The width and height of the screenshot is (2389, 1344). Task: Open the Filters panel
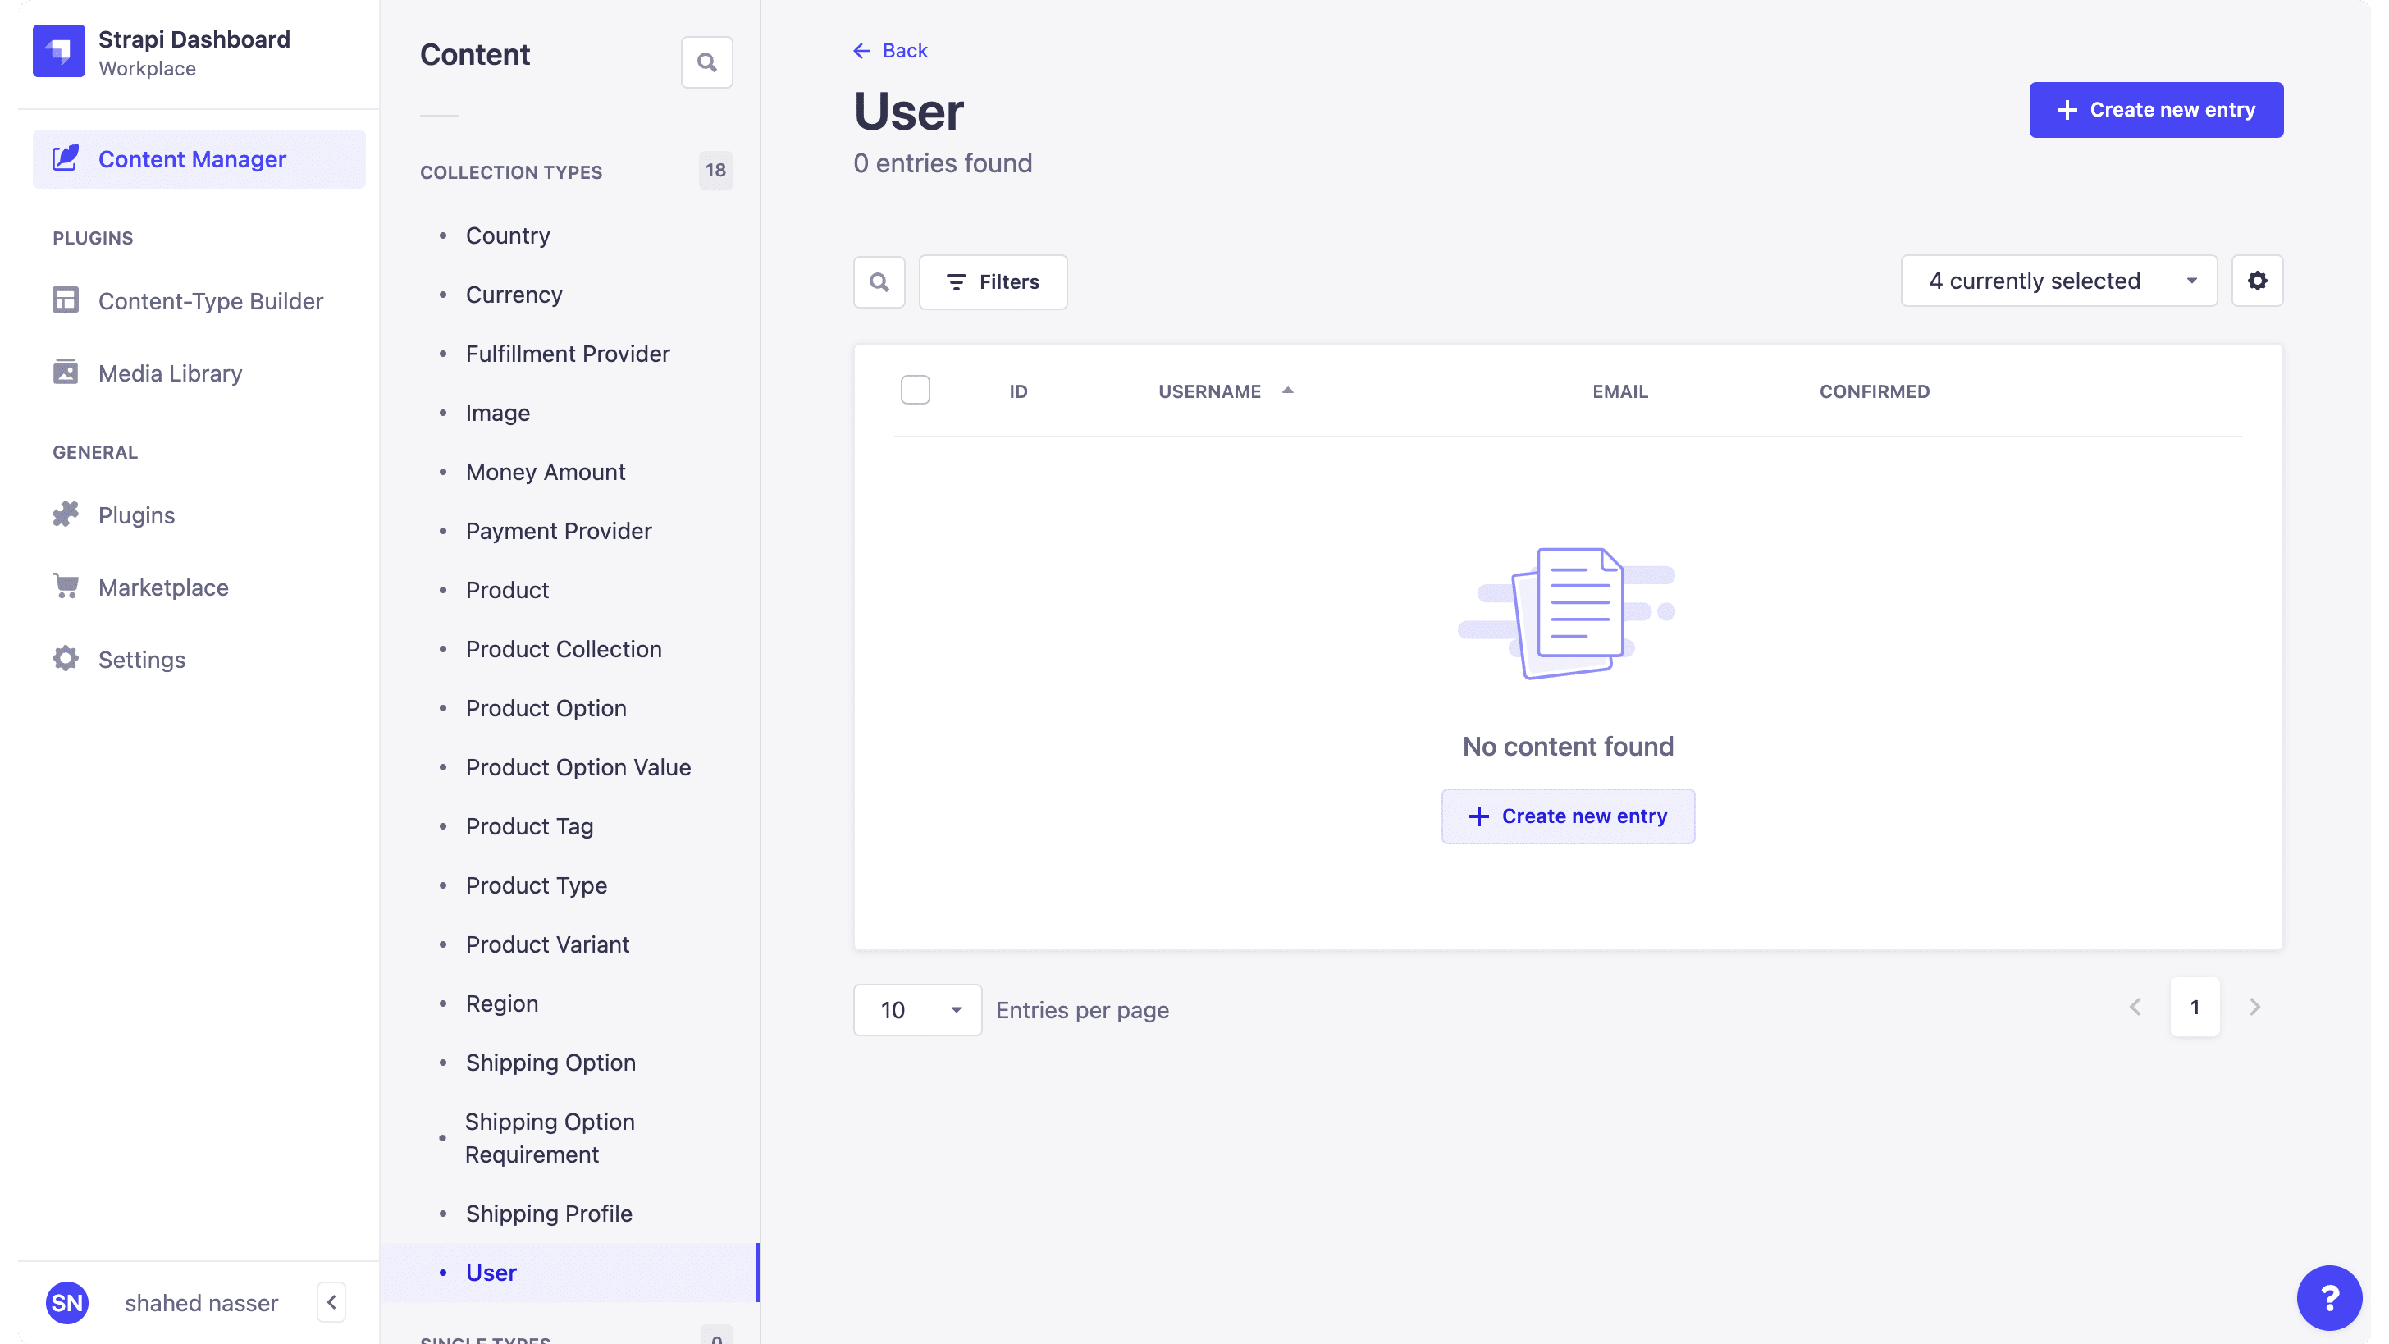(x=993, y=282)
